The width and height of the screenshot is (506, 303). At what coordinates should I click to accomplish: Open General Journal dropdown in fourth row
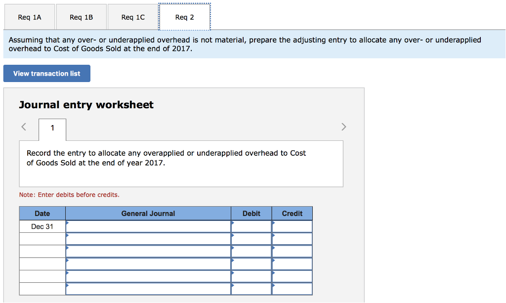148,264
